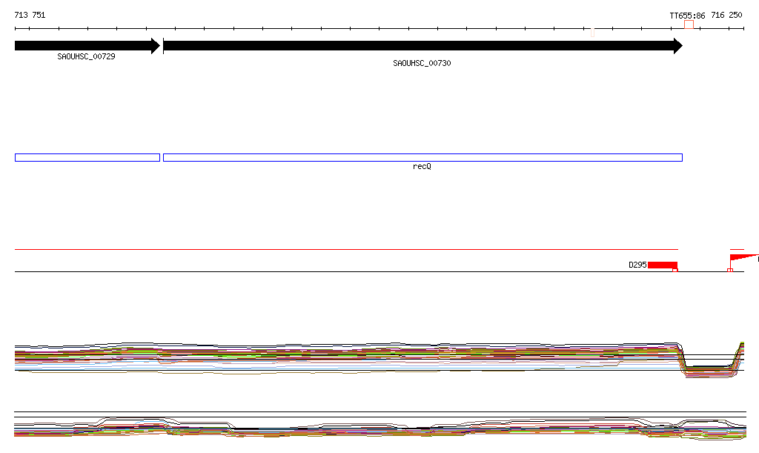Viewport: 759px width, 453px height.
Task: Click the red terminator box under TT655:86
Action: (689, 24)
